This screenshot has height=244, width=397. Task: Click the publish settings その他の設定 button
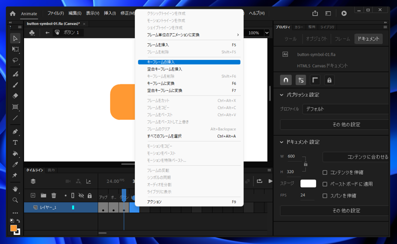pyautogui.click(x=334, y=125)
